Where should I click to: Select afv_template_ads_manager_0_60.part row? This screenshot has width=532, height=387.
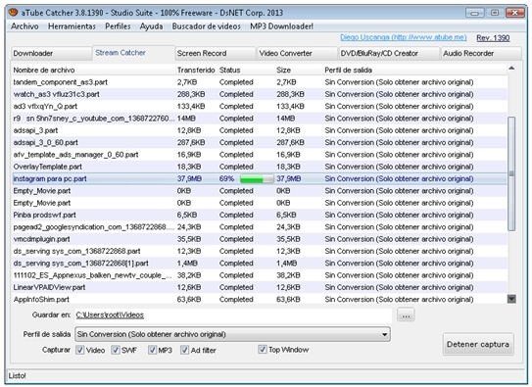pos(260,155)
